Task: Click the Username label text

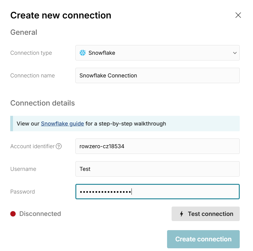Action: coord(23,169)
